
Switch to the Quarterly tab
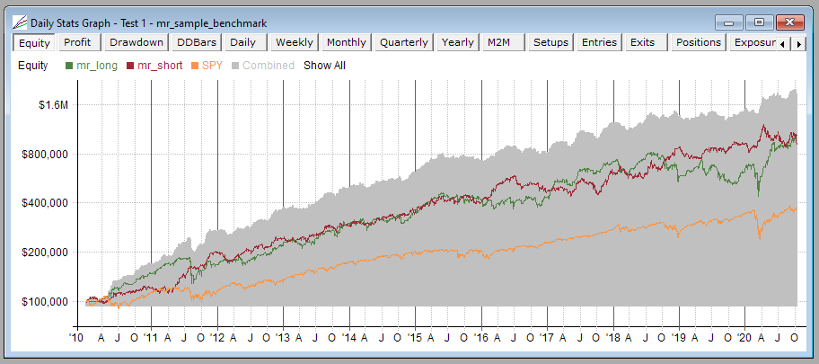[403, 42]
